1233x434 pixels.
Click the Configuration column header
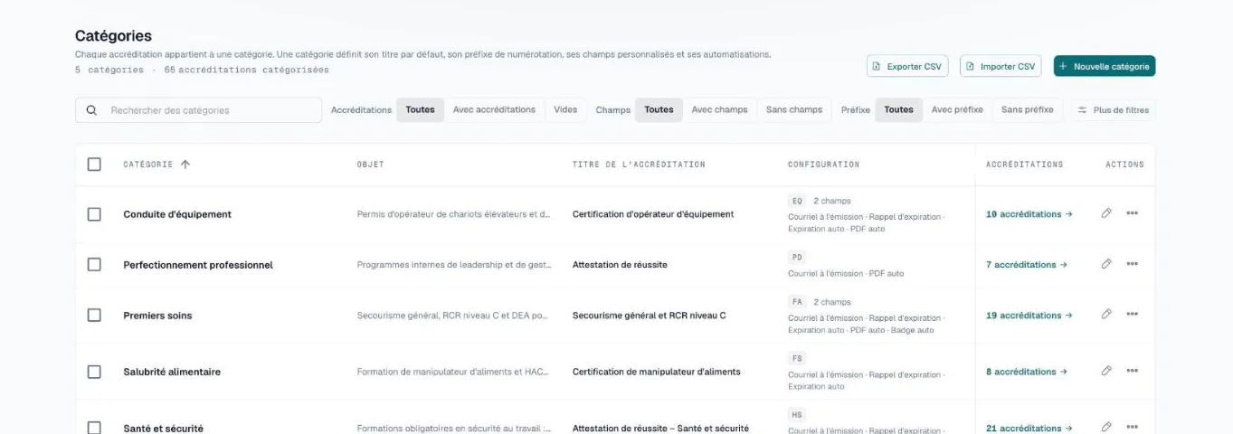pos(823,165)
